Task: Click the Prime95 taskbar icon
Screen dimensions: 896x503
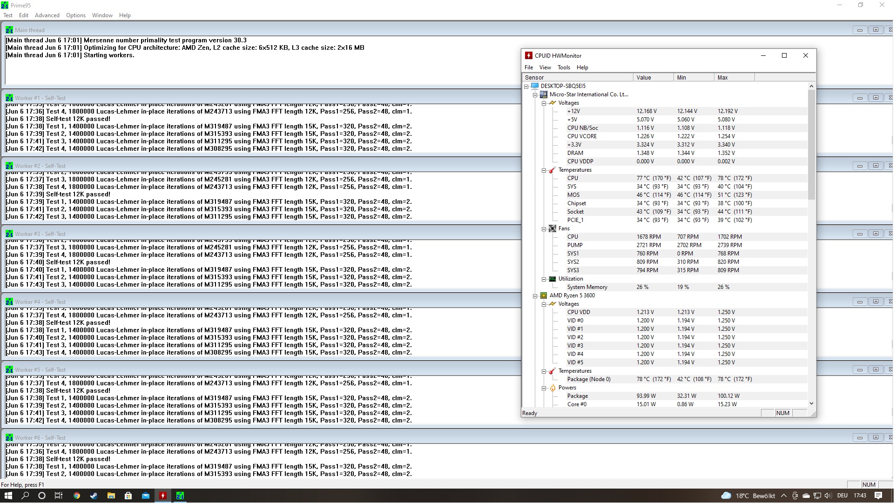Action: tap(180, 496)
